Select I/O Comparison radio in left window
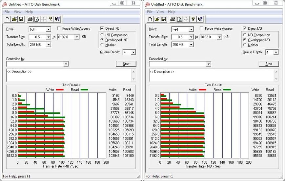 (x=102, y=35)
